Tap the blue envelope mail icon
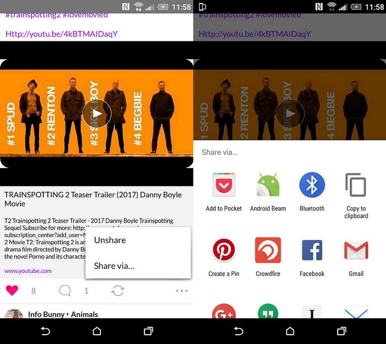The height and width of the screenshot is (344, 386). [356, 312]
